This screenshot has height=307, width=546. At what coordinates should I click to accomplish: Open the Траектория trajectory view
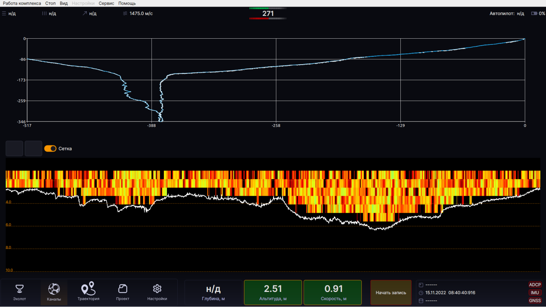pyautogui.click(x=88, y=293)
